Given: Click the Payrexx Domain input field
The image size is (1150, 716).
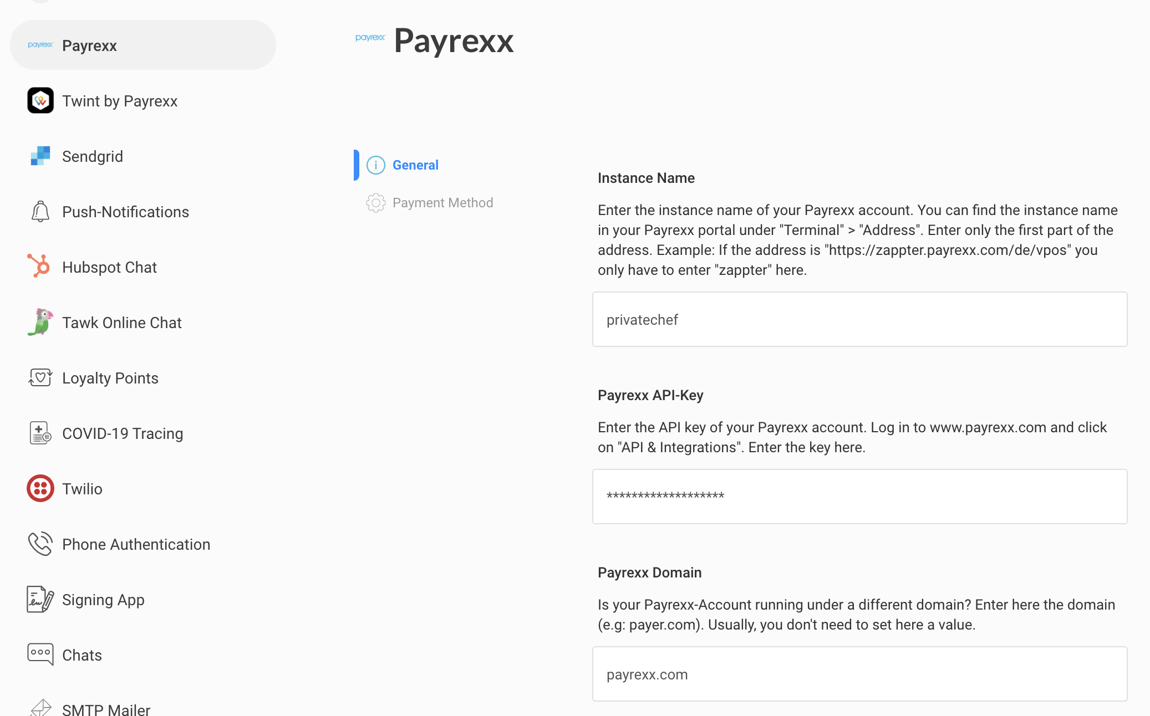Looking at the screenshot, I should tap(859, 674).
